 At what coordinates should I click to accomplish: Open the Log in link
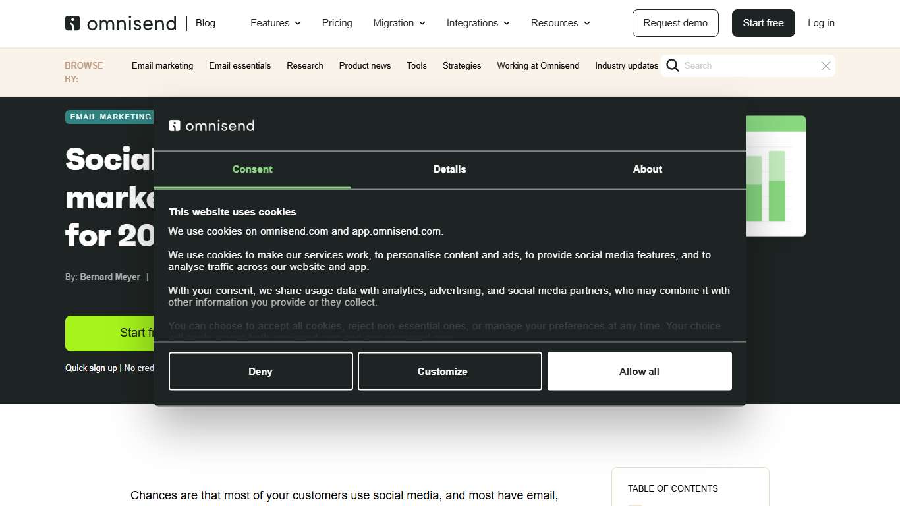821,23
